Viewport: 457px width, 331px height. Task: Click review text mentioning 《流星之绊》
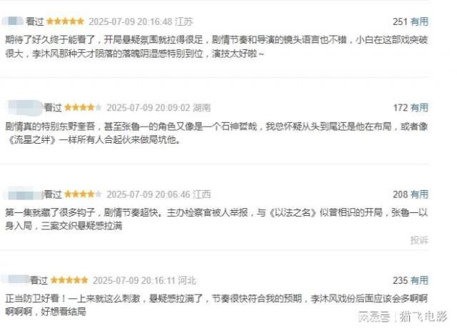pyautogui.click(x=216, y=133)
